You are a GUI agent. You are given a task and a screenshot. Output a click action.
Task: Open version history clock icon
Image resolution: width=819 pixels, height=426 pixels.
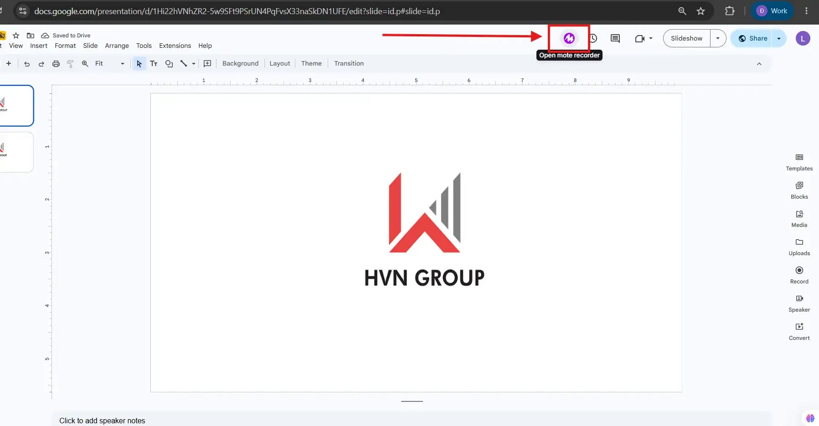[593, 38]
